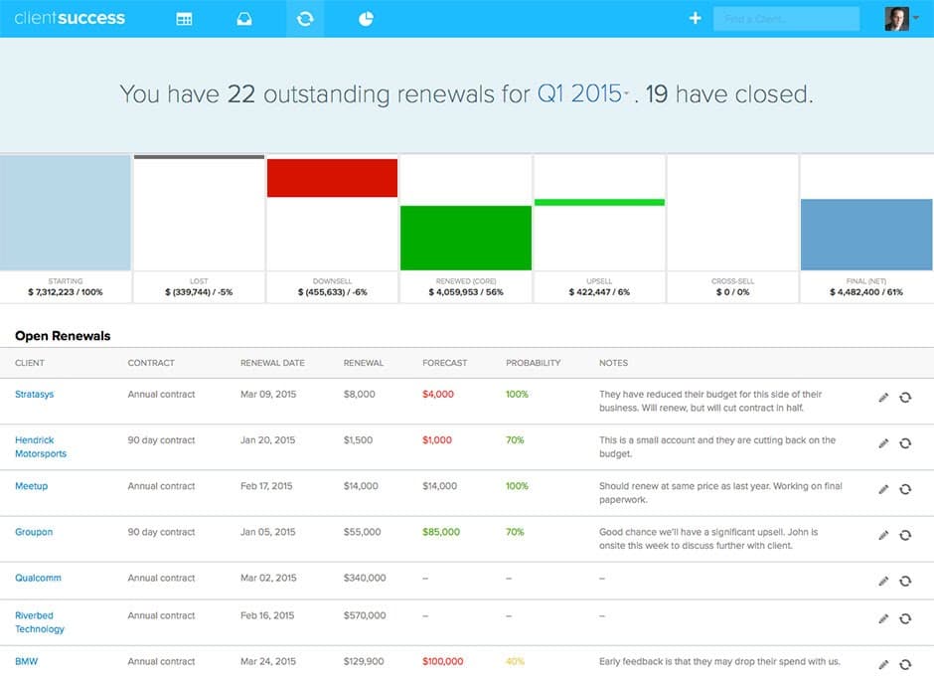
Task: Click Cross-Sell total $ 0 / 0%
Action: 732,292
